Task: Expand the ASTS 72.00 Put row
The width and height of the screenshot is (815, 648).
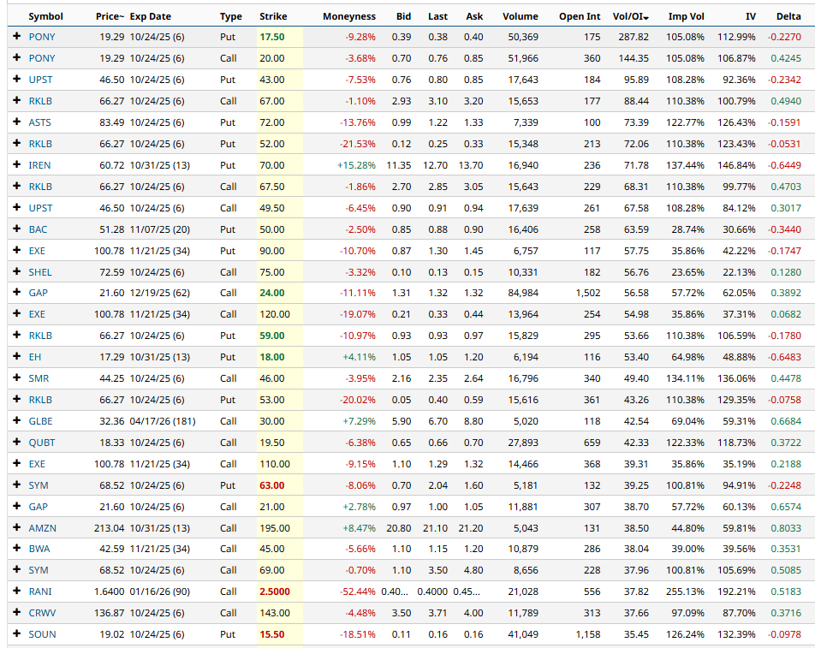Action: (16, 122)
